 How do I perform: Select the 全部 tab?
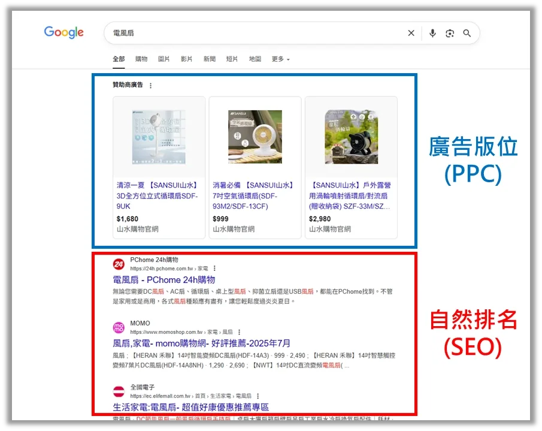[119, 59]
